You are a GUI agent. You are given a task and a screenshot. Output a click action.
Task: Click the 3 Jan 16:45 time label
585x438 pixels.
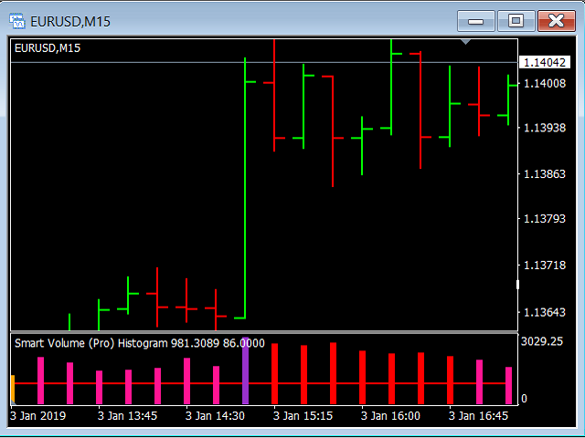(478, 416)
